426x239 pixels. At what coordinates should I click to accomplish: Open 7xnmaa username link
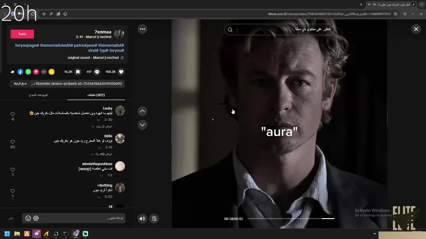point(103,32)
